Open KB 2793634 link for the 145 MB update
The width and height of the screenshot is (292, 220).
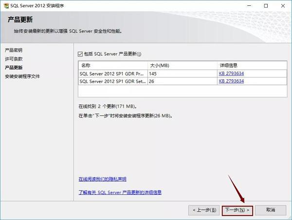(231, 73)
